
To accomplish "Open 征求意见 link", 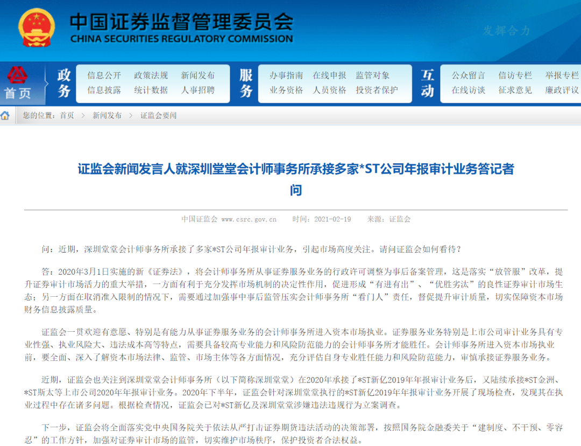I will click(x=515, y=90).
